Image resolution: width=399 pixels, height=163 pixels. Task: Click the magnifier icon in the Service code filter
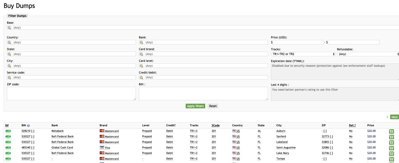coord(9,77)
